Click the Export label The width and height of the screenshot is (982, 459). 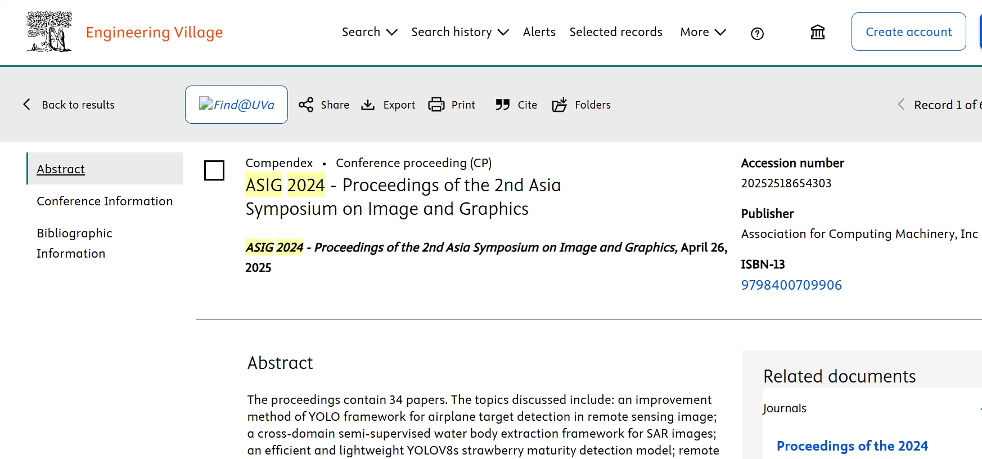(399, 105)
